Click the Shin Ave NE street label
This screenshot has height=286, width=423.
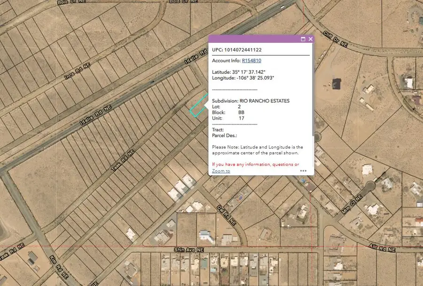pyautogui.click(x=189, y=250)
